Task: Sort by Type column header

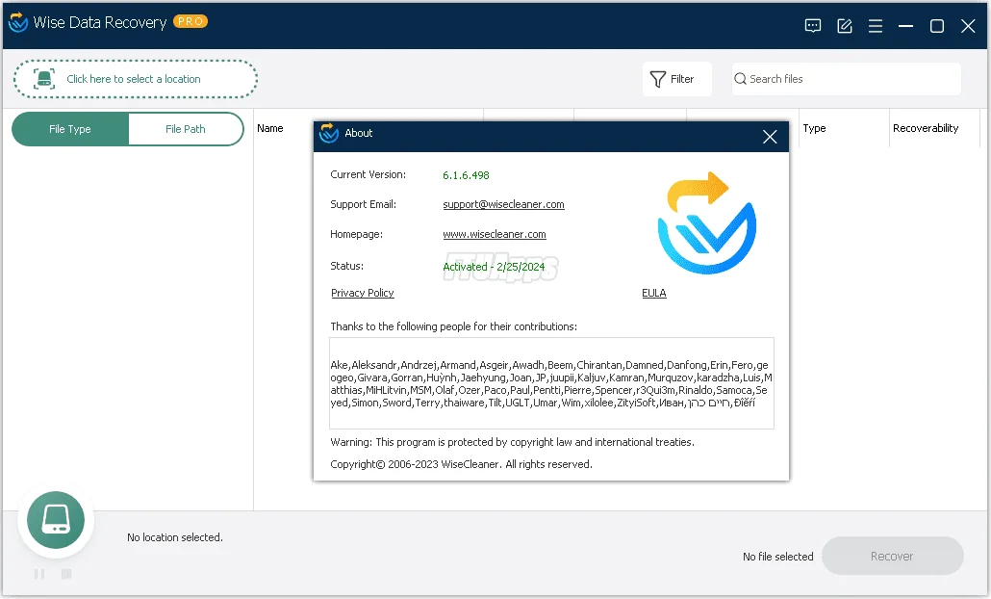Action: [814, 128]
